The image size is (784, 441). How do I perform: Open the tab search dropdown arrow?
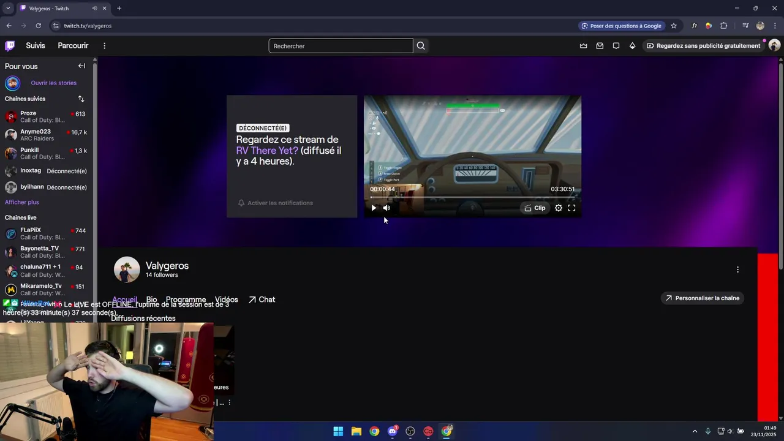(8, 8)
